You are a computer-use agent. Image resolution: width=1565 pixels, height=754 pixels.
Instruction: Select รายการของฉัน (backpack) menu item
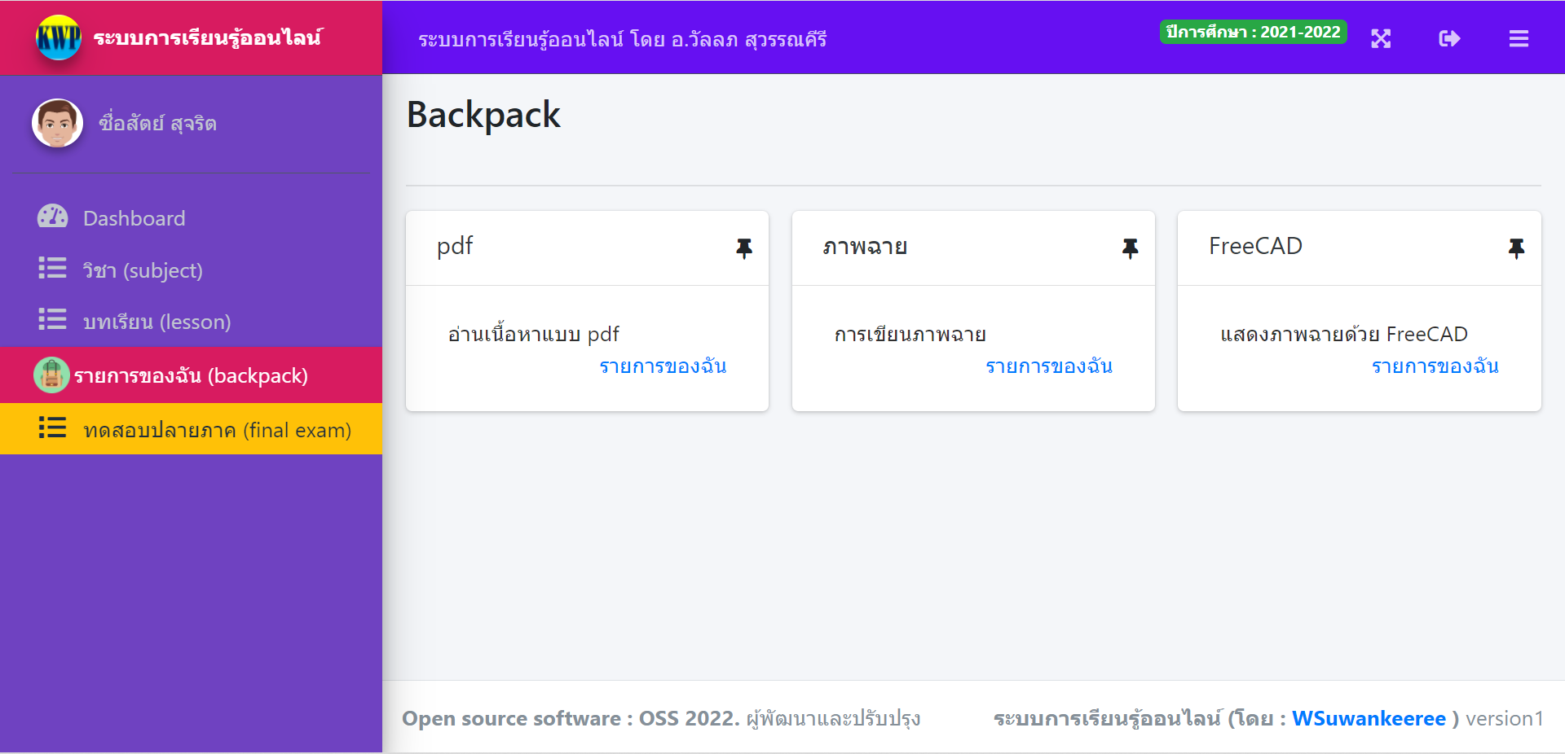pyautogui.click(x=191, y=375)
